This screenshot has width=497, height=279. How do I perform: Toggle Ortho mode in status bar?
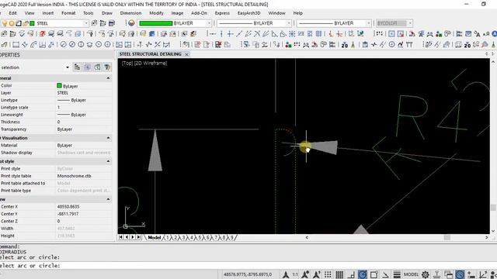pos(351,274)
